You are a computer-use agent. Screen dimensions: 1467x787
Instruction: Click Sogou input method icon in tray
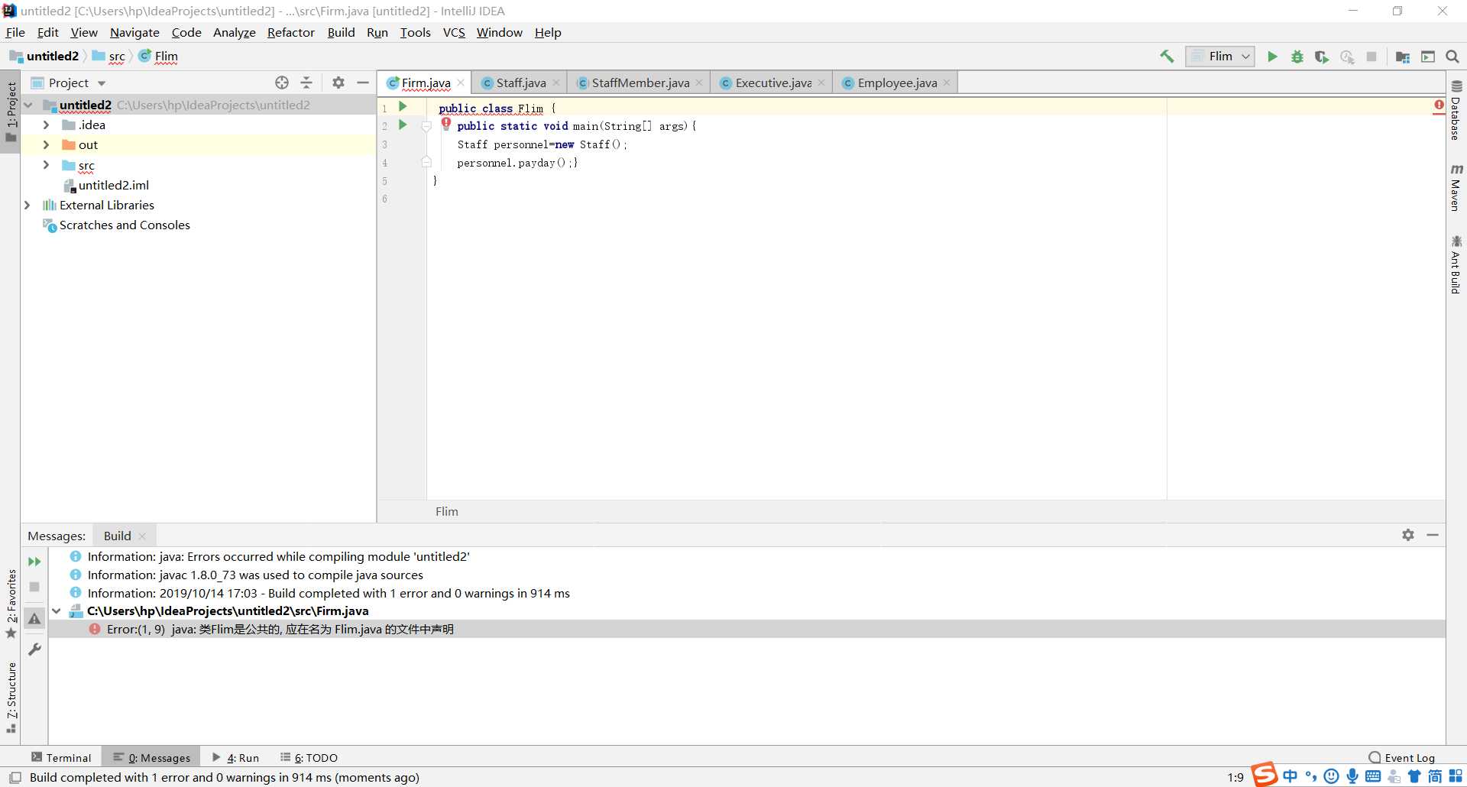click(x=1265, y=775)
